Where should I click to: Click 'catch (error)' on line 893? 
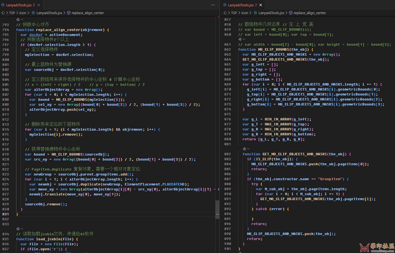(x=270, y=209)
